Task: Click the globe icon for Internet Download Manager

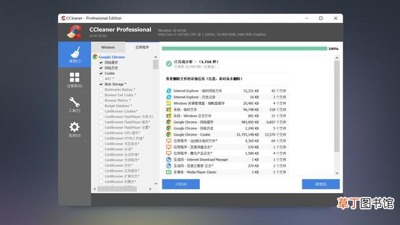Action: (x=169, y=160)
